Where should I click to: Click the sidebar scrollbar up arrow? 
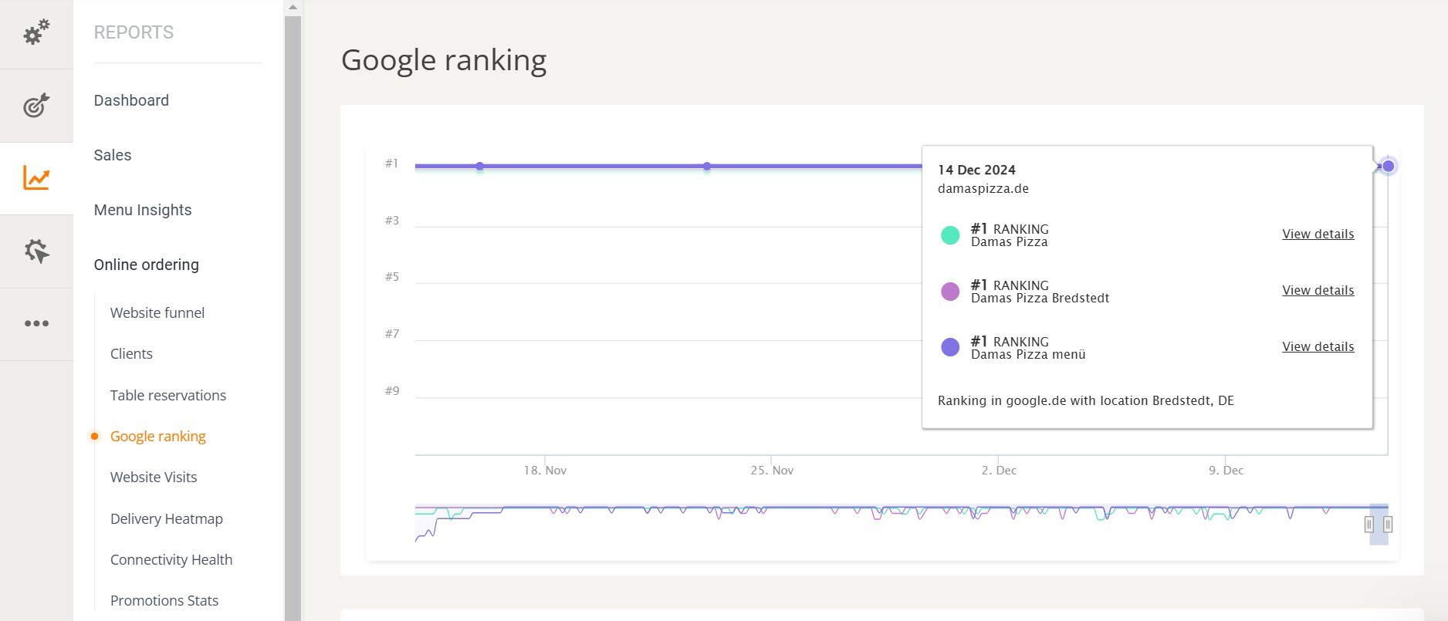(293, 7)
